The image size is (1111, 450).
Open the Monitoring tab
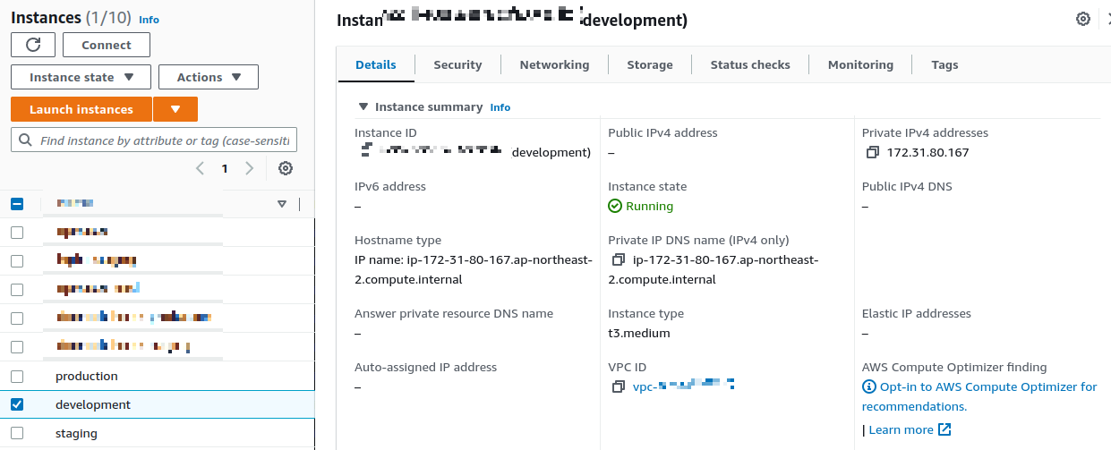click(x=860, y=64)
